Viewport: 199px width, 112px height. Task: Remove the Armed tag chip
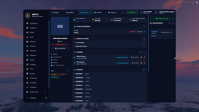pyautogui.click(x=57, y=74)
